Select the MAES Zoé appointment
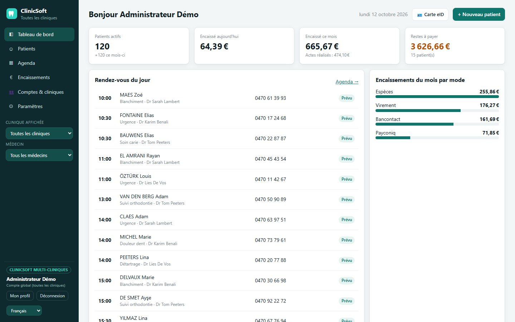This screenshot has width=515, height=322. point(226,98)
